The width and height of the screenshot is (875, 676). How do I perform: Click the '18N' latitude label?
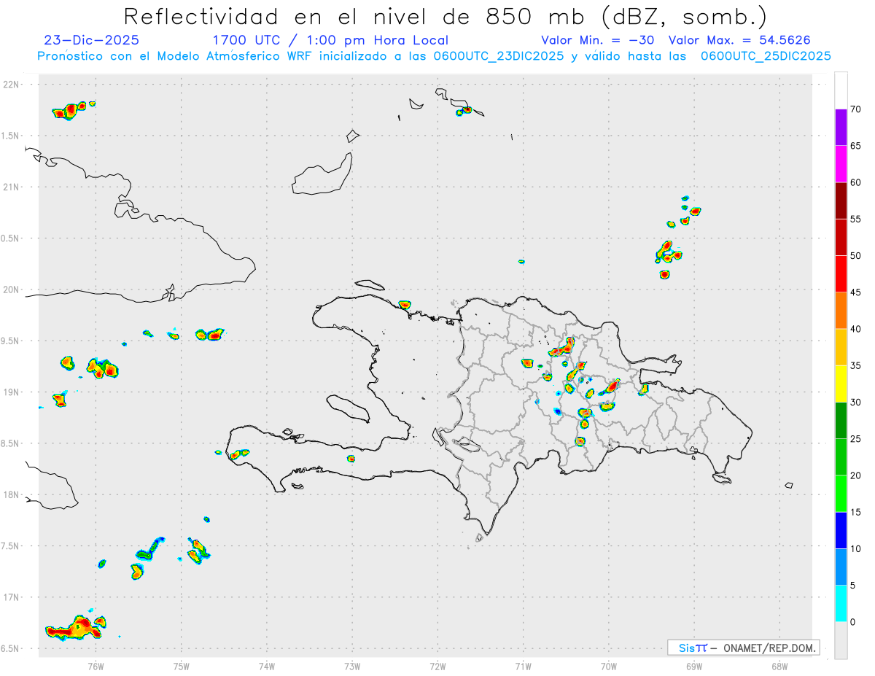12,494
